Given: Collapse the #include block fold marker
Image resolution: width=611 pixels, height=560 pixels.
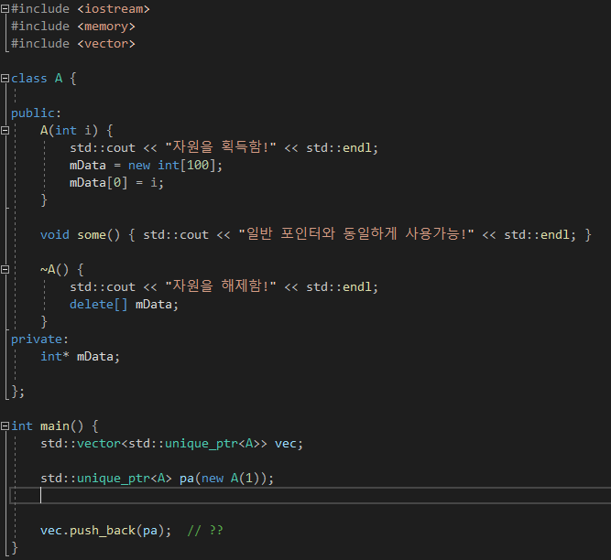Looking at the screenshot, I should (x=5, y=9).
